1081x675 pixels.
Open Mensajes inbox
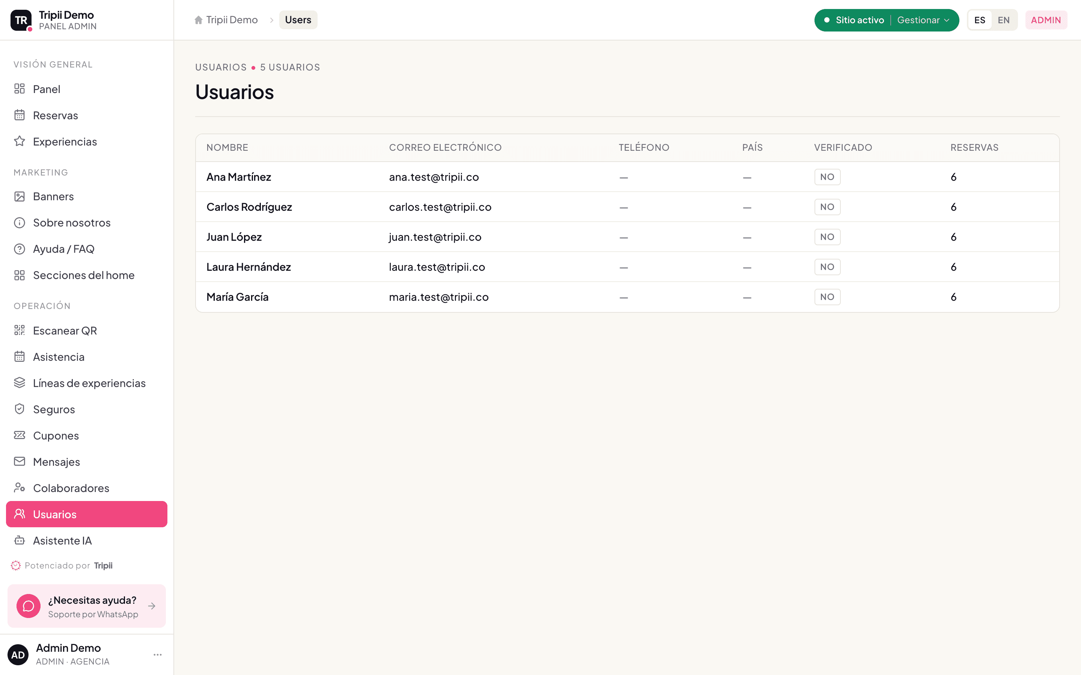[x=87, y=462]
